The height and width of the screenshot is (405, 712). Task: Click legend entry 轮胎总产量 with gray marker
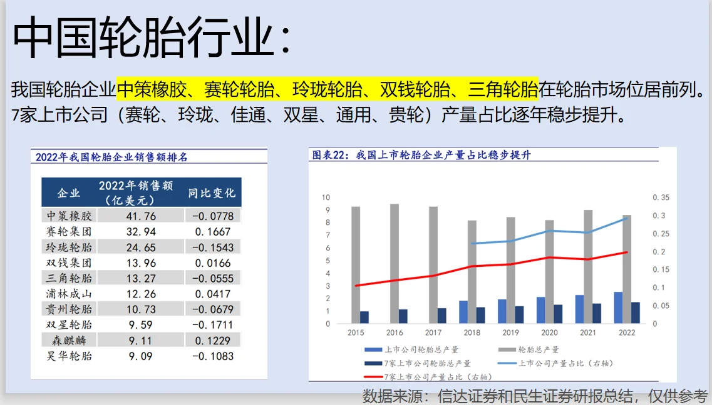point(529,350)
